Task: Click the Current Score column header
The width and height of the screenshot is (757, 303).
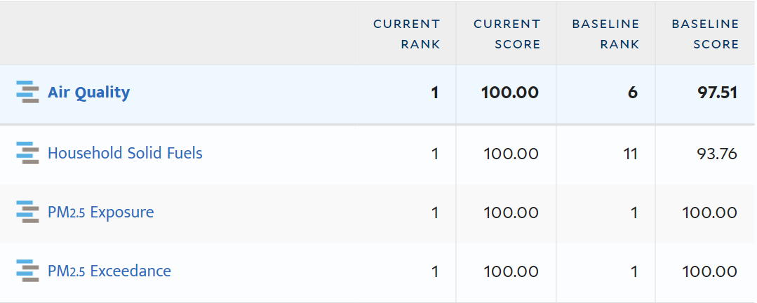Action: (x=507, y=34)
